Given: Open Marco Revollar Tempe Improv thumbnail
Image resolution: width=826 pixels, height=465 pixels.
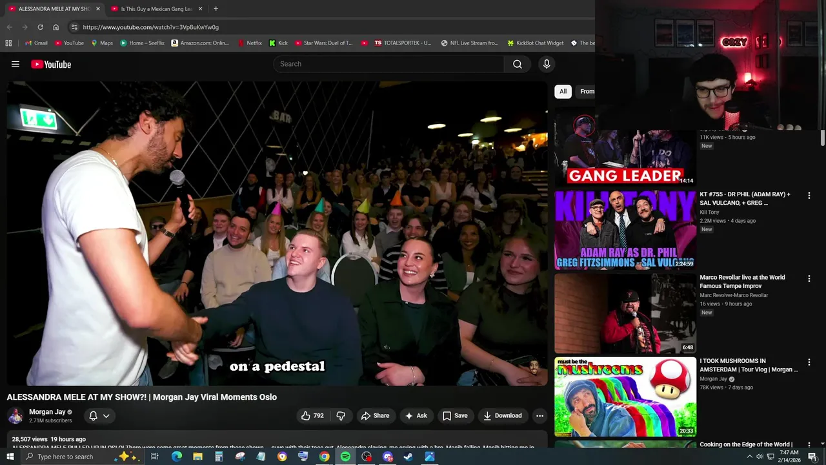Looking at the screenshot, I should pos(625,313).
